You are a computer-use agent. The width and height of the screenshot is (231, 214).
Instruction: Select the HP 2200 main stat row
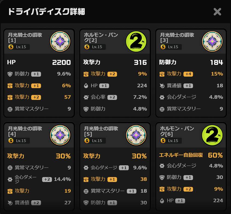[x=39, y=62]
